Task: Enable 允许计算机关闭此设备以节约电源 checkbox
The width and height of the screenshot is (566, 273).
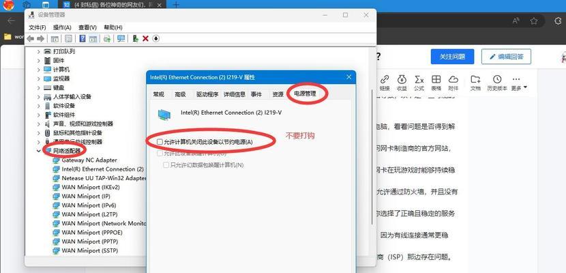Action: (x=160, y=141)
